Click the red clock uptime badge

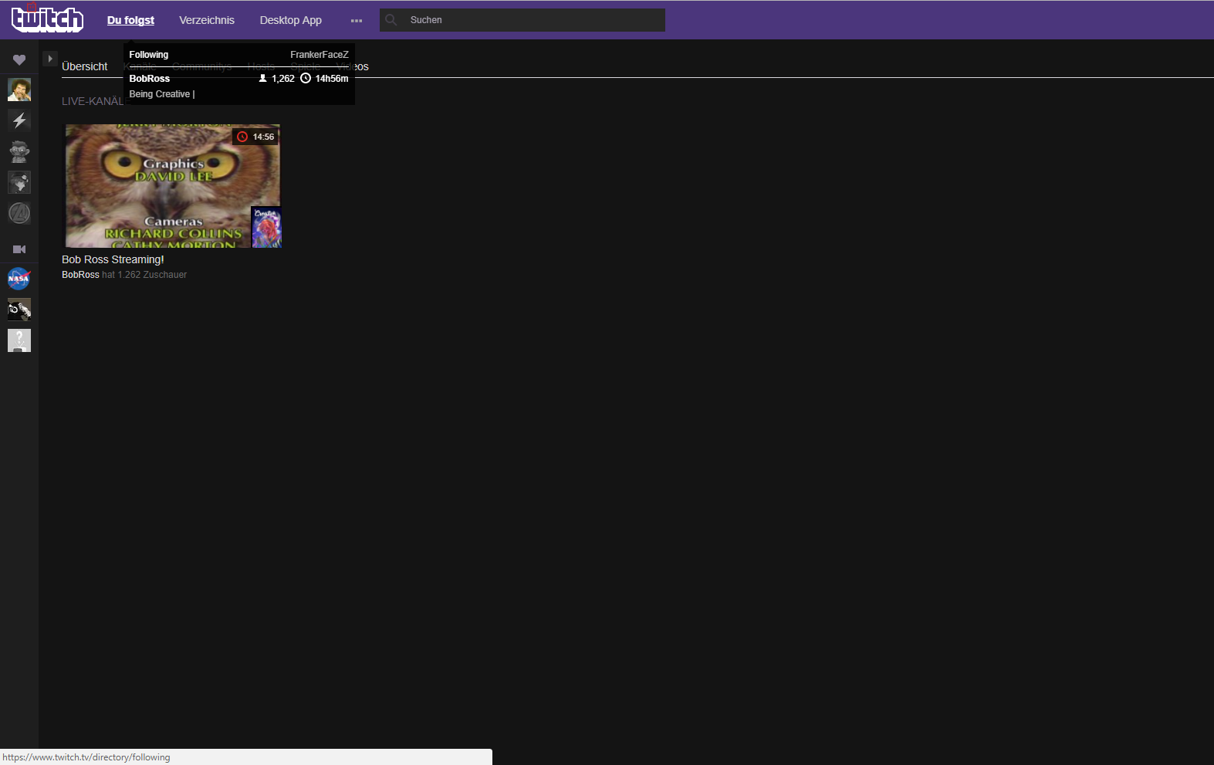click(255, 137)
